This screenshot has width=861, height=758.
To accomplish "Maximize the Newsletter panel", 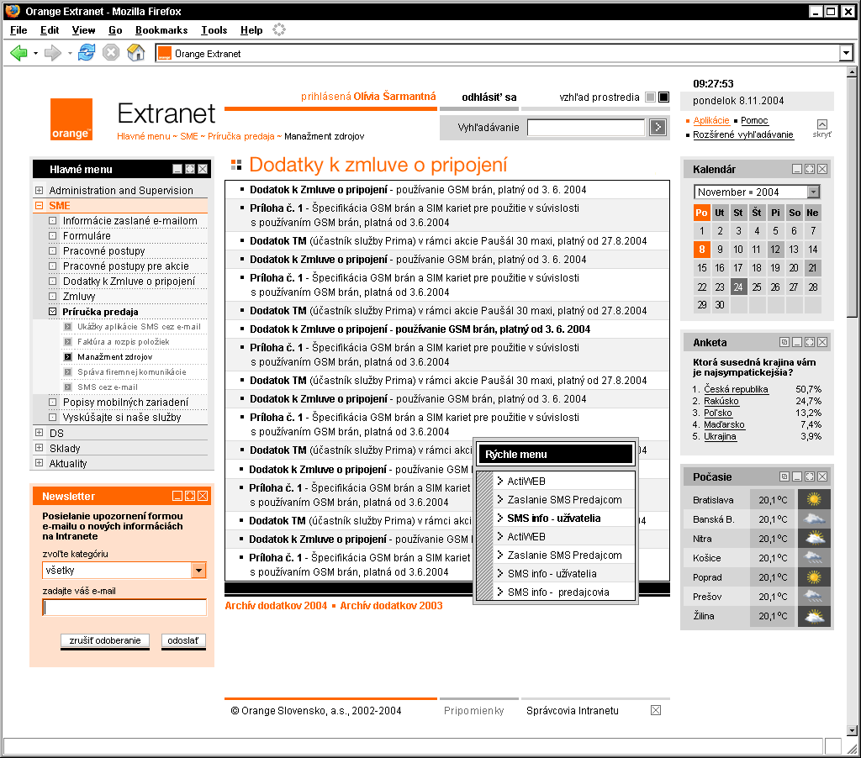I will coord(190,496).
